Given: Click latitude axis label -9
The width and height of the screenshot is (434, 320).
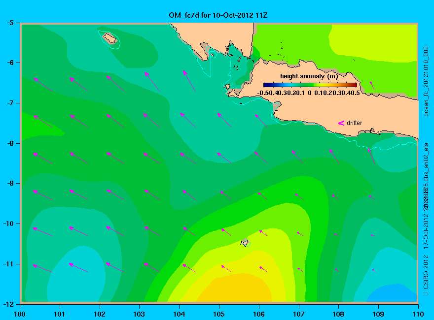Looking at the screenshot, I should [x=10, y=184].
